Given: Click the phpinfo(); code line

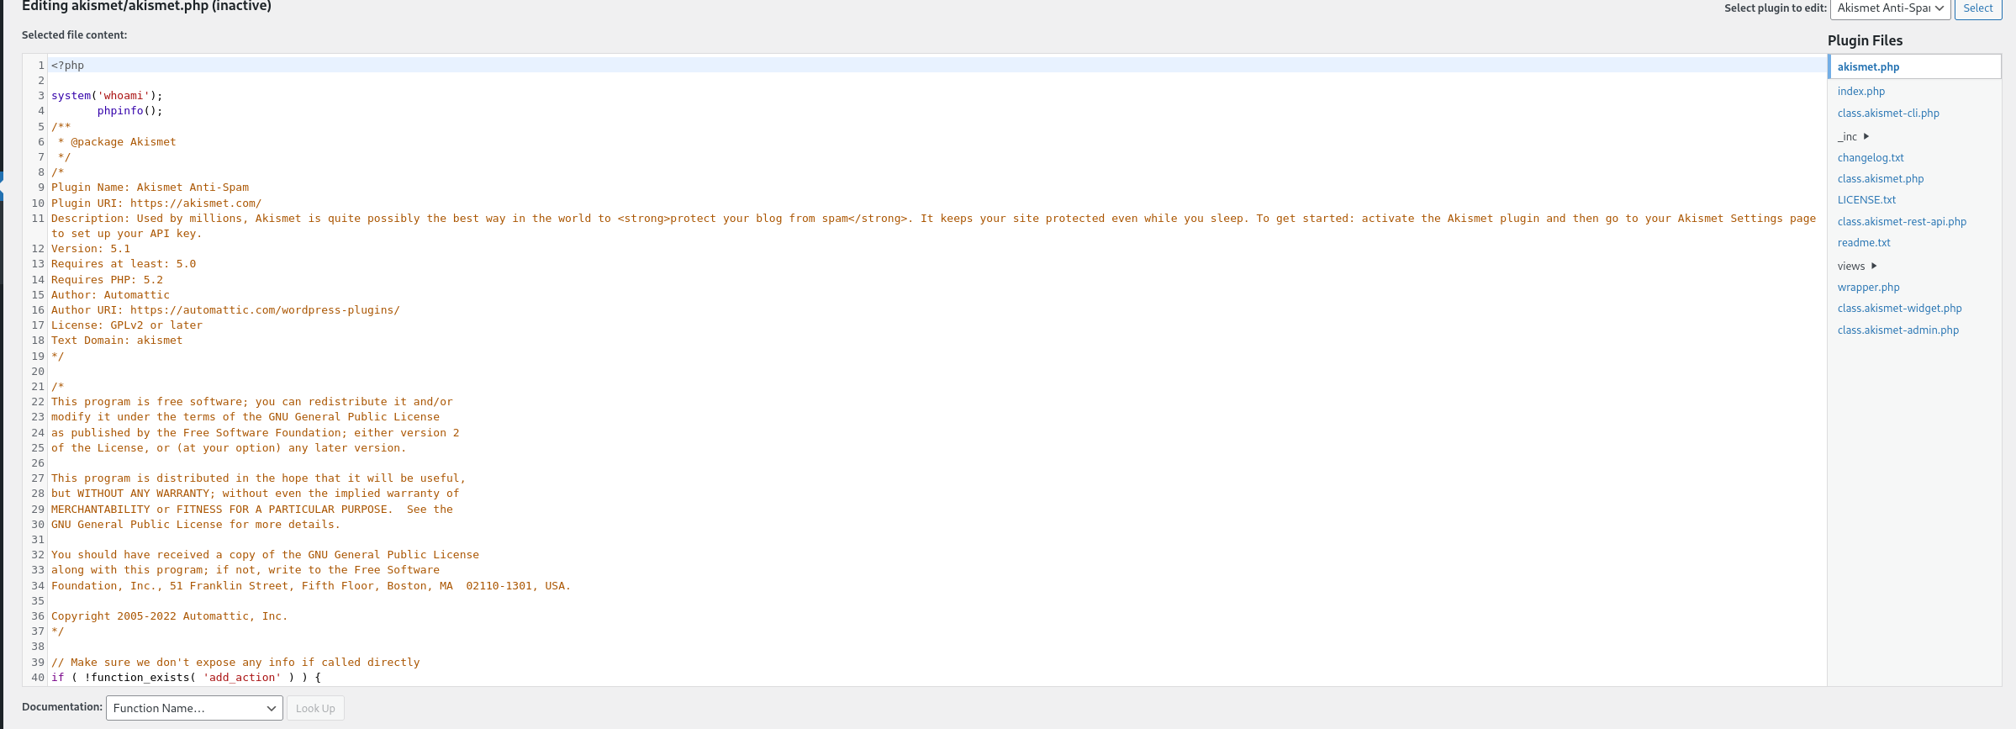Looking at the screenshot, I should point(129,111).
